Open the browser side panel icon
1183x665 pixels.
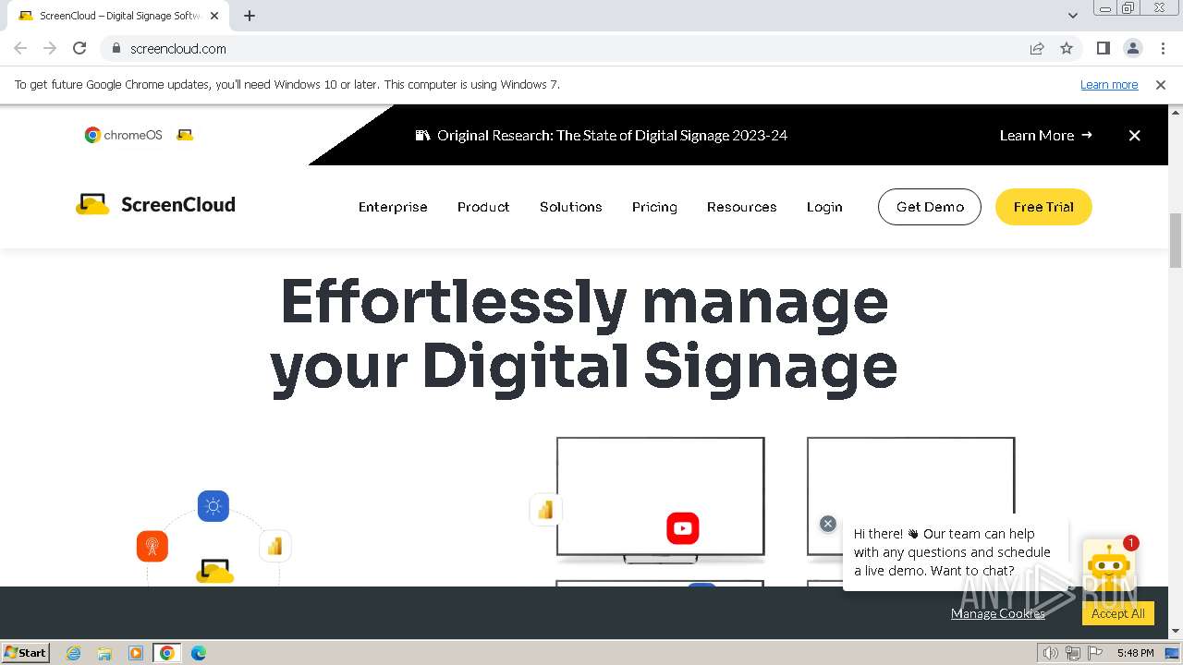tap(1103, 48)
